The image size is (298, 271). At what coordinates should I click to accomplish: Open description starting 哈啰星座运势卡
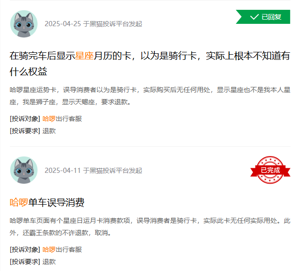coord(150,96)
